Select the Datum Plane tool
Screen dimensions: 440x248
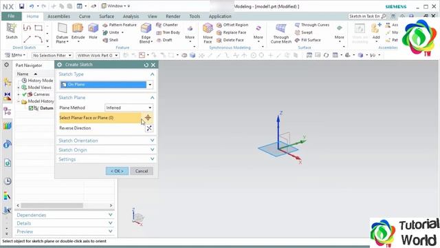click(x=62, y=33)
